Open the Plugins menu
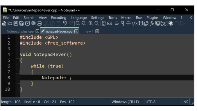 [153, 18]
